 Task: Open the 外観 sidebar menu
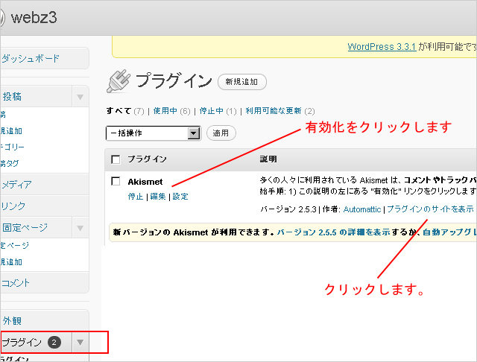click(12, 321)
